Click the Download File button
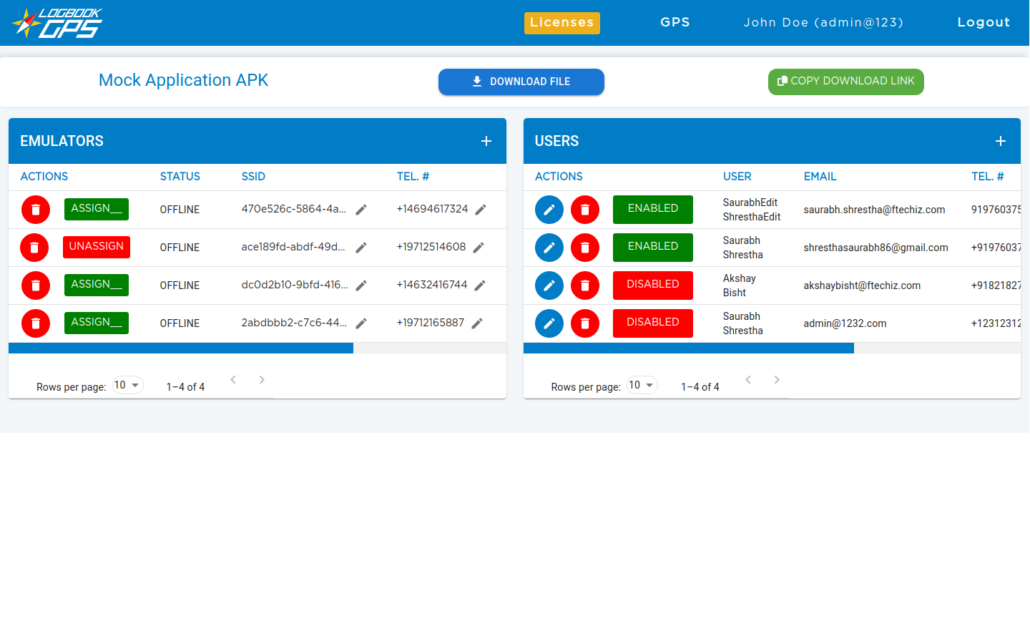 pos(521,82)
